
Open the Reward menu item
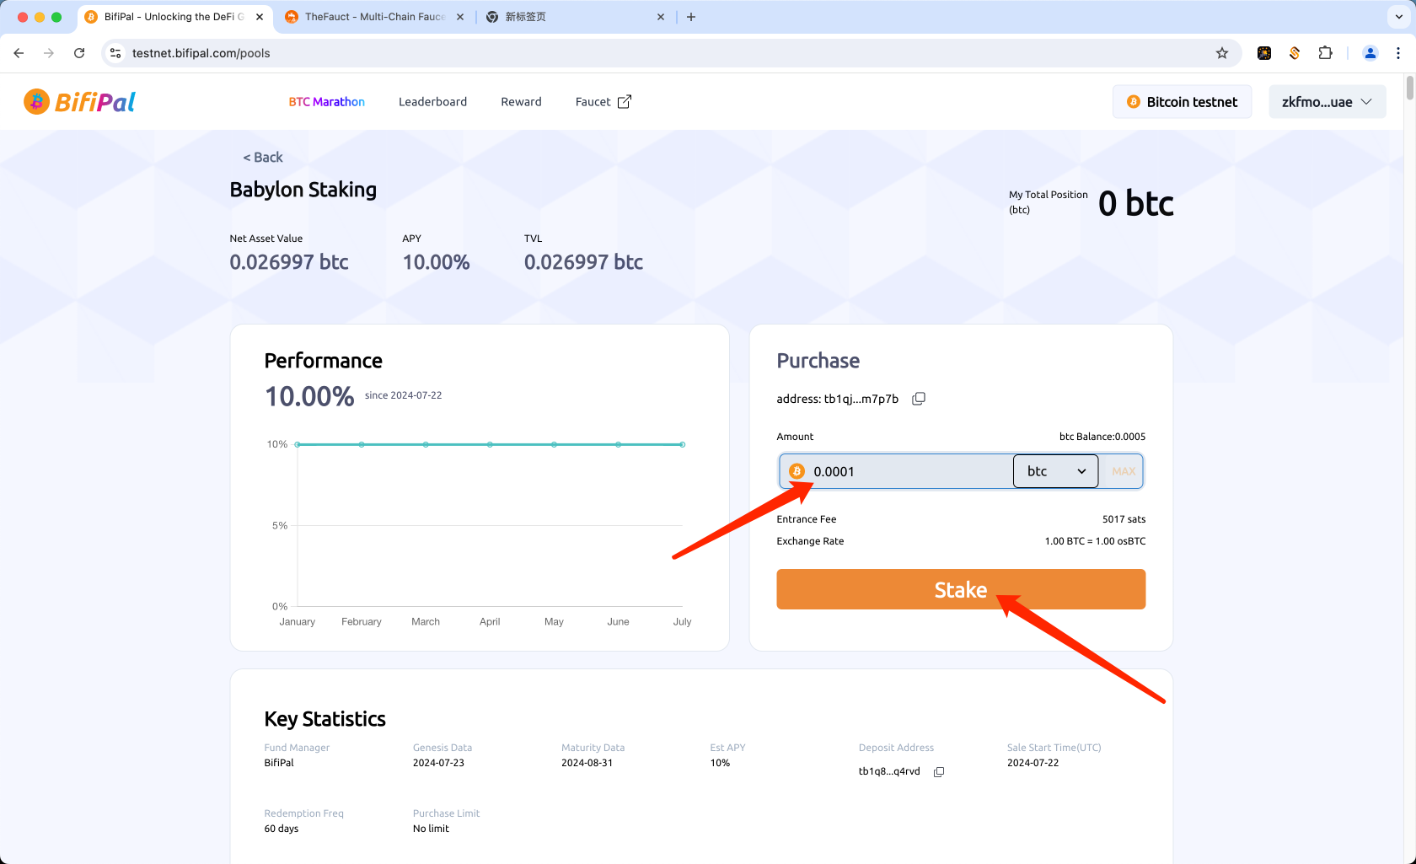[x=521, y=102]
